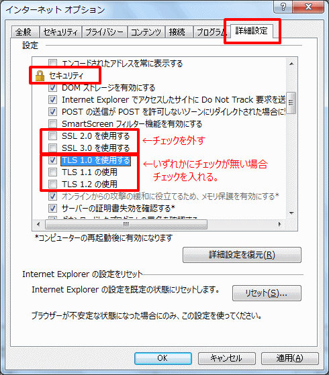Toggle the TLS 1.0 checkbox
The width and height of the screenshot is (329, 375).
(x=52, y=160)
